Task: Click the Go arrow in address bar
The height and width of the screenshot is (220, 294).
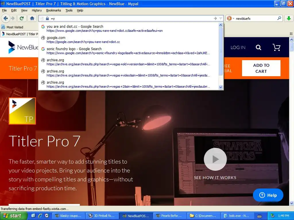Action: pyautogui.click(x=215, y=18)
